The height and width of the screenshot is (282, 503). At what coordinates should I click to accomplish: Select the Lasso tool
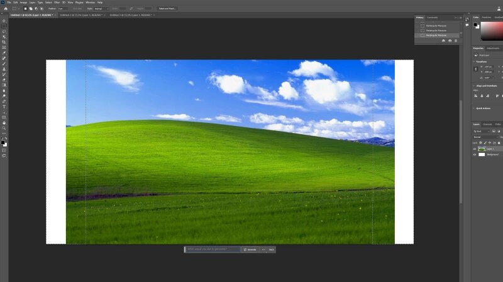pos(4,31)
